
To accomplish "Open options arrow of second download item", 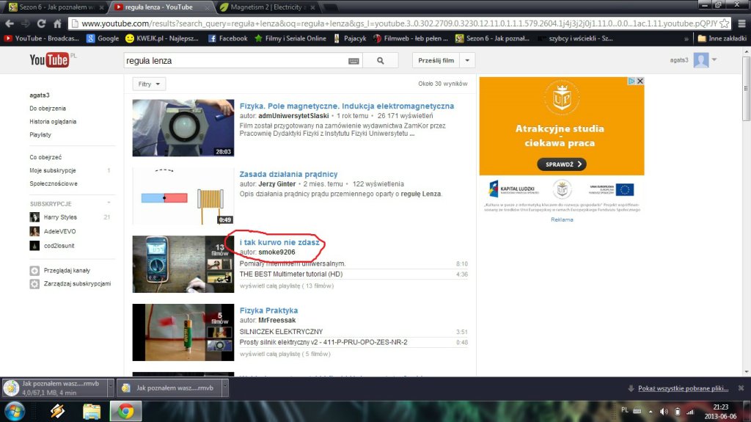I will (224, 388).
